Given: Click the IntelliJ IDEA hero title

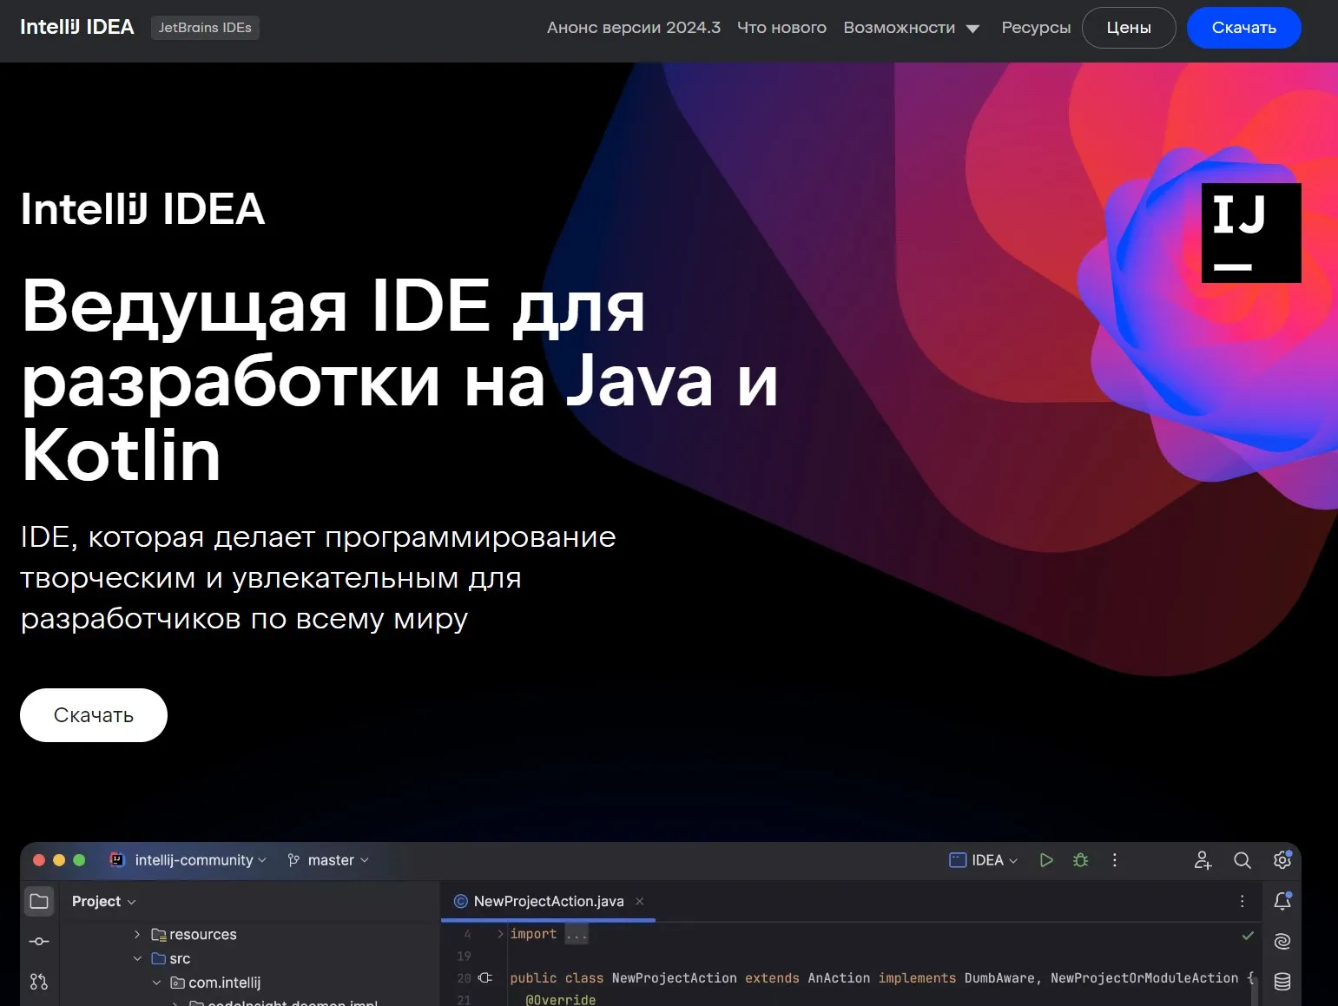Looking at the screenshot, I should pyautogui.click(x=142, y=209).
